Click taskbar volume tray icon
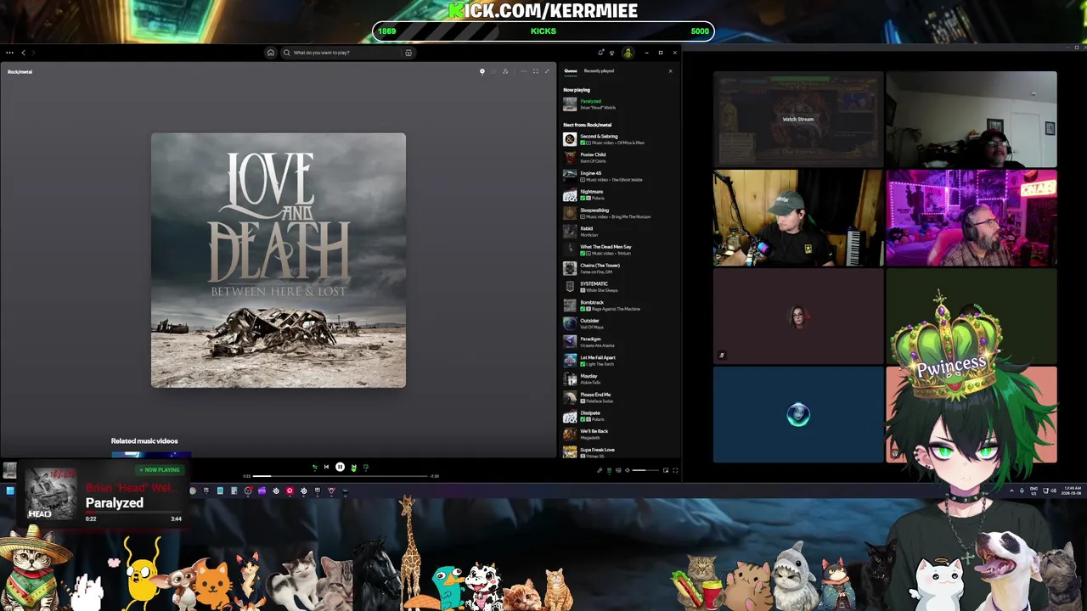1087x611 pixels. pos(1053,490)
